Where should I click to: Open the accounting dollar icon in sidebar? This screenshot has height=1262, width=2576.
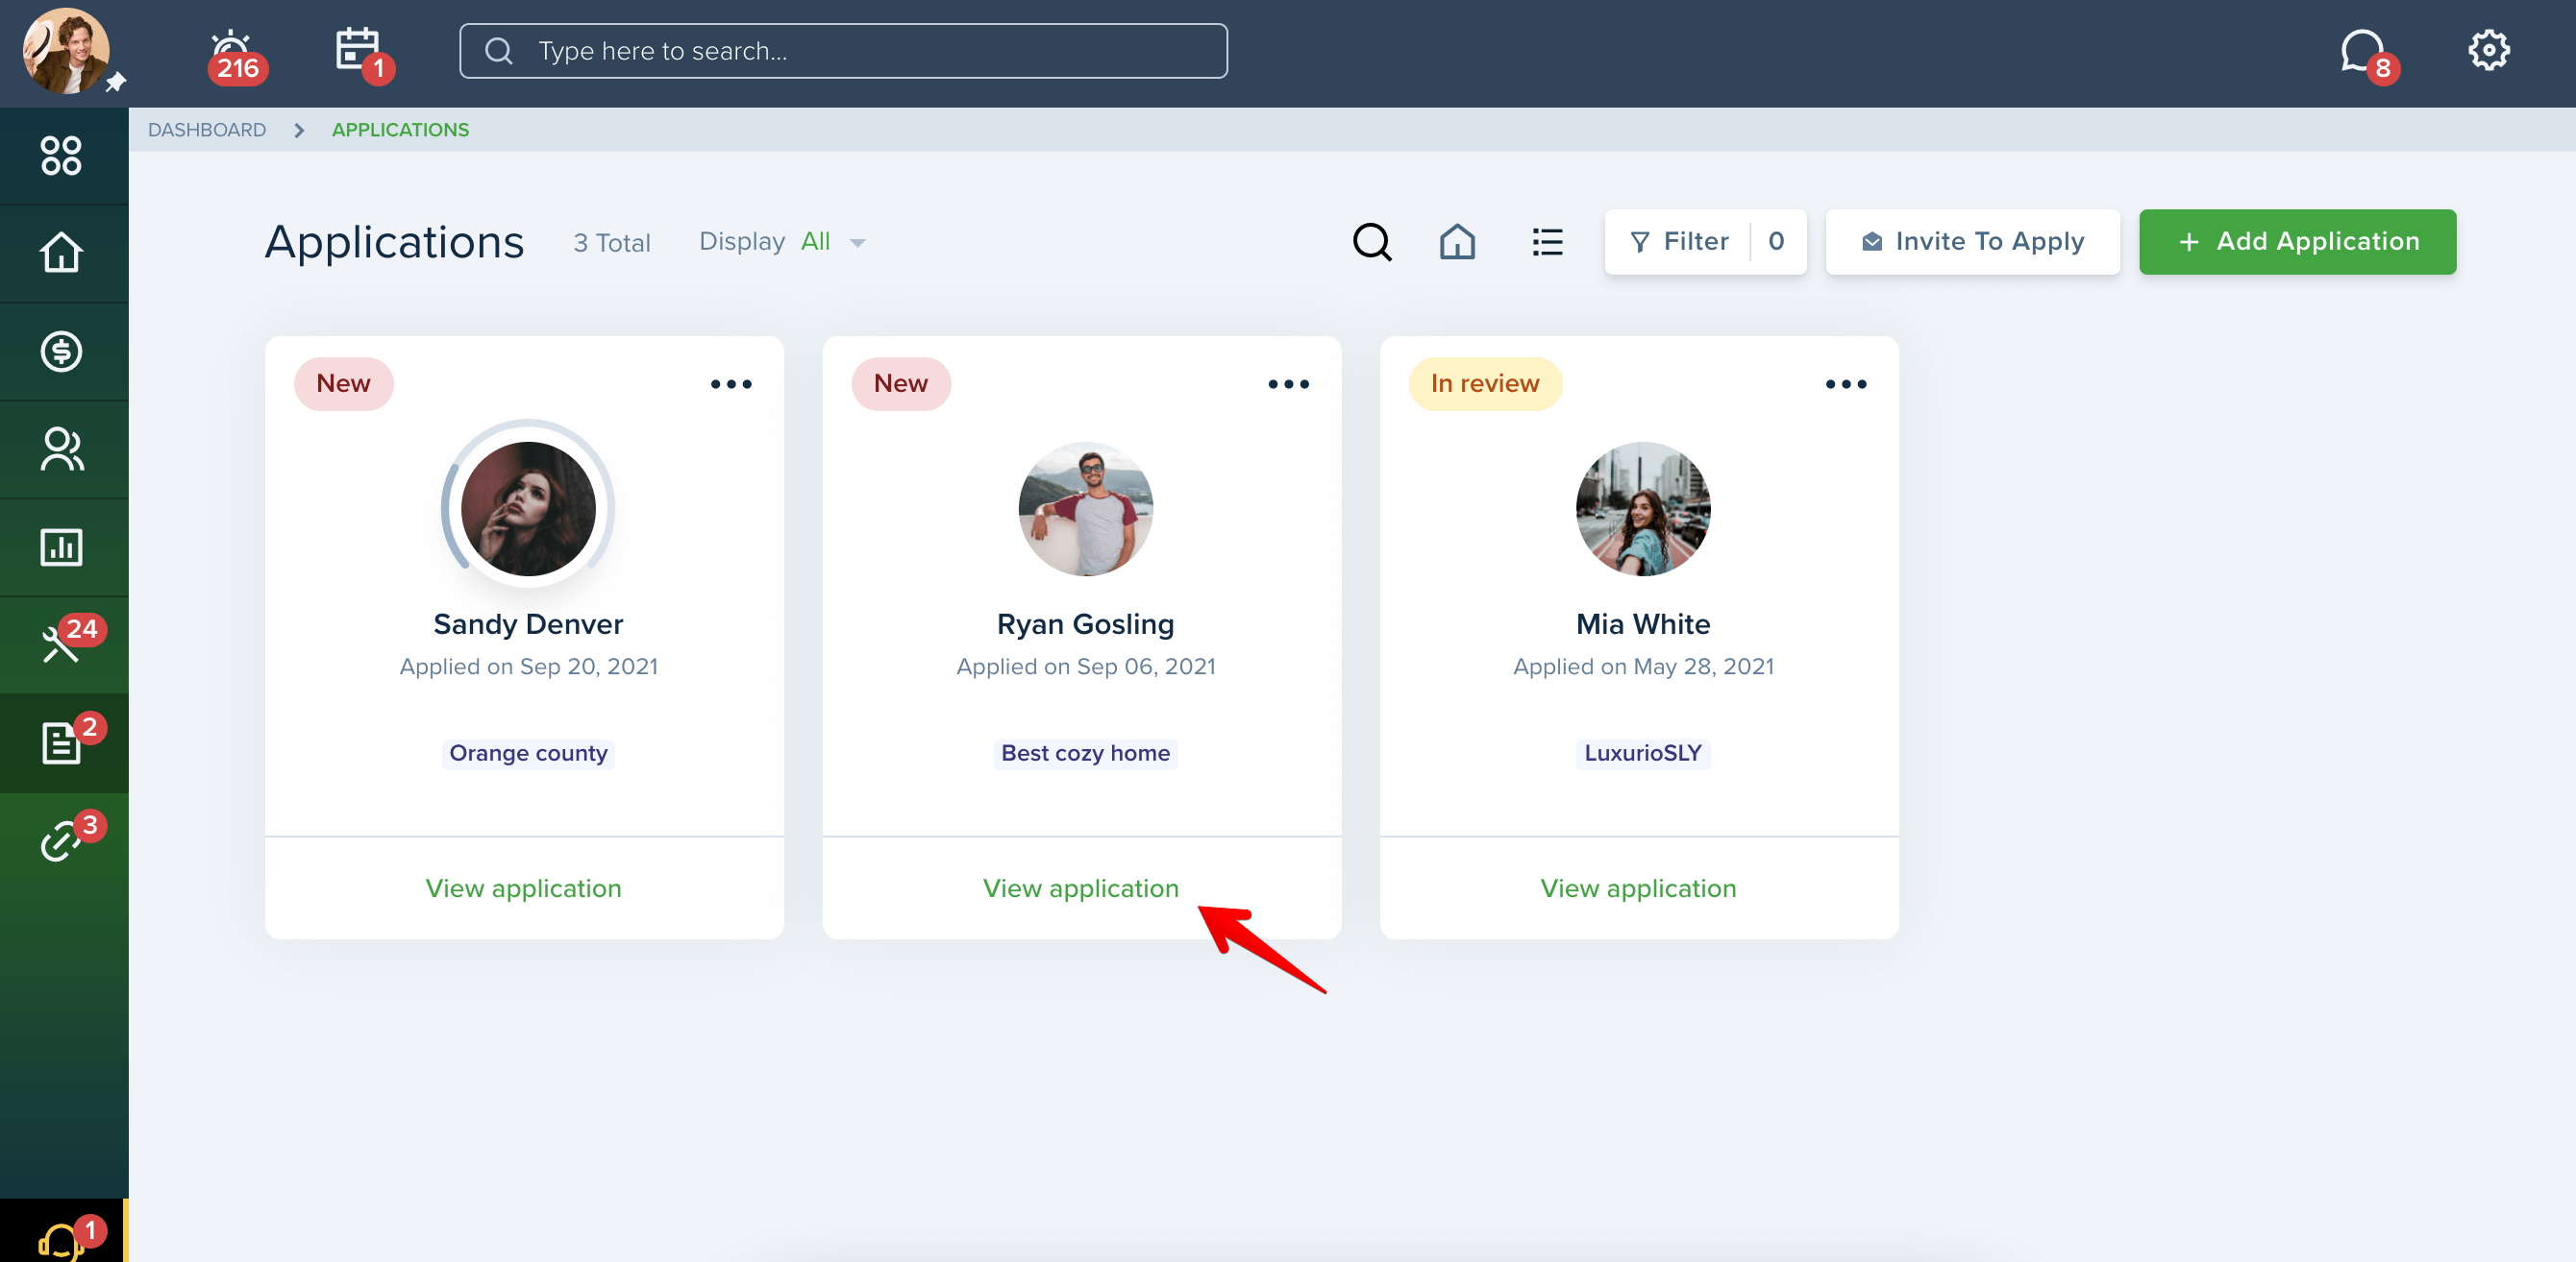pos(61,351)
